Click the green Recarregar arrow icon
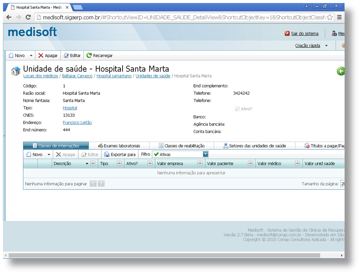 (x=89, y=55)
